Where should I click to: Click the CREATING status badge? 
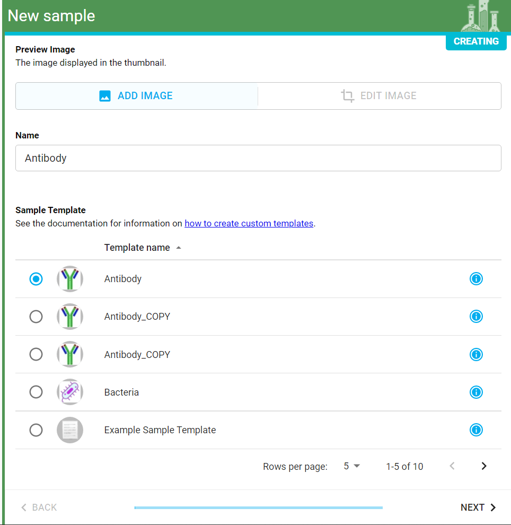476,41
